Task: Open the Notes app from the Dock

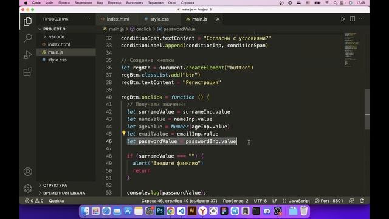Action: click(139, 211)
